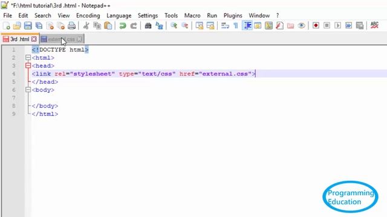Open Find with binoculars icon
The image size is (387, 217).
pyautogui.click(x=148, y=25)
